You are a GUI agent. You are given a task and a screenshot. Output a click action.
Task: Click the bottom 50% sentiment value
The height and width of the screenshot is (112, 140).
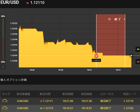point(3,62)
